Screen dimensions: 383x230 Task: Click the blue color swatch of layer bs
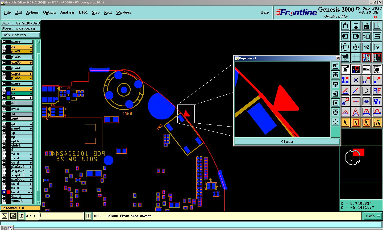9,93
